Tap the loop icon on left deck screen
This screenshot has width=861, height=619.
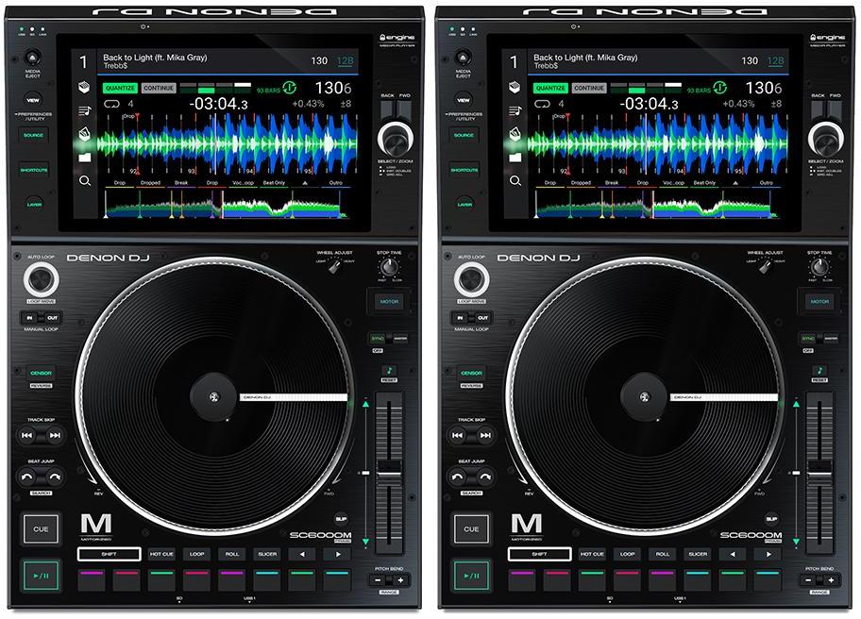(x=111, y=104)
